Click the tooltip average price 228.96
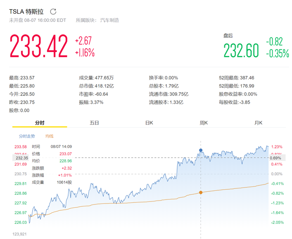 (x=66, y=161)
